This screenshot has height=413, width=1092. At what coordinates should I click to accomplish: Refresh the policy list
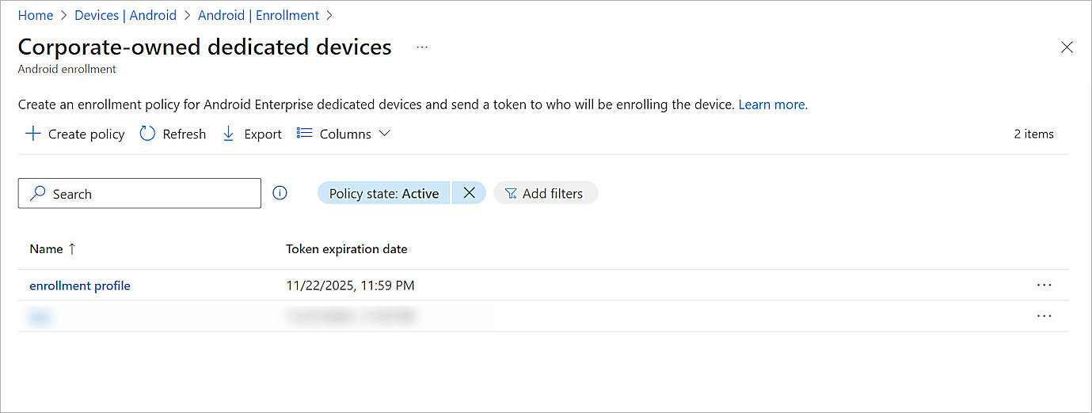pyautogui.click(x=173, y=134)
